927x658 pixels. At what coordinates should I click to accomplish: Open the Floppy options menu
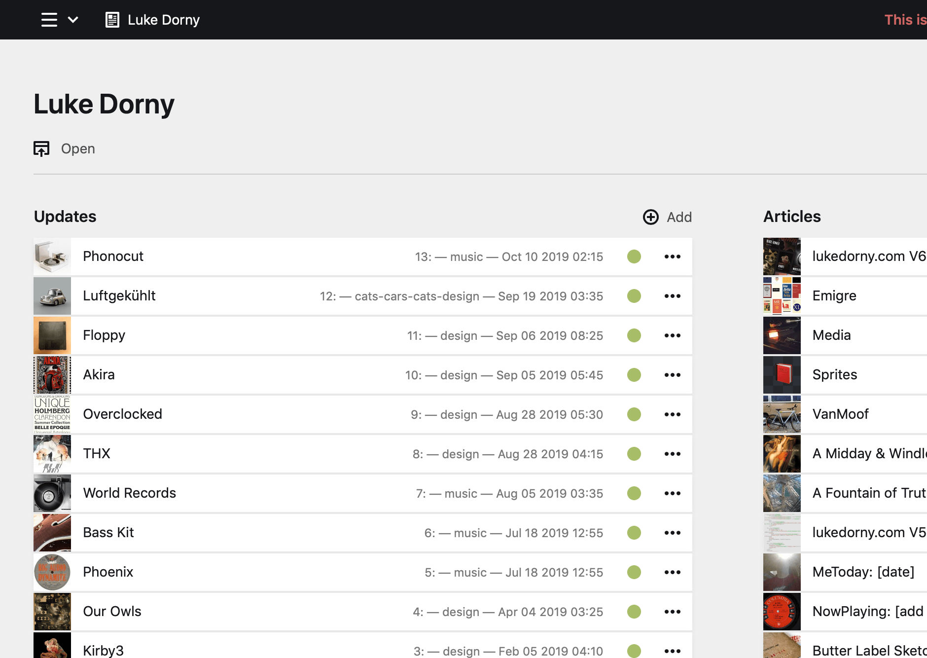[673, 335]
